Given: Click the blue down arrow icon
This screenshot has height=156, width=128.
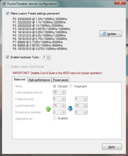Looking at the screenshot, I should point(70,109).
